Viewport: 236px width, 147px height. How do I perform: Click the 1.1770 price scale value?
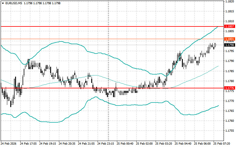[230, 101]
